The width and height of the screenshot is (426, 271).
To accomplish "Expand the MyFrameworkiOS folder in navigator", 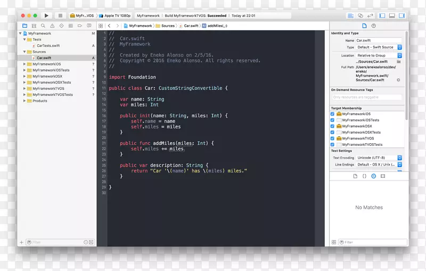I will click(x=24, y=64).
